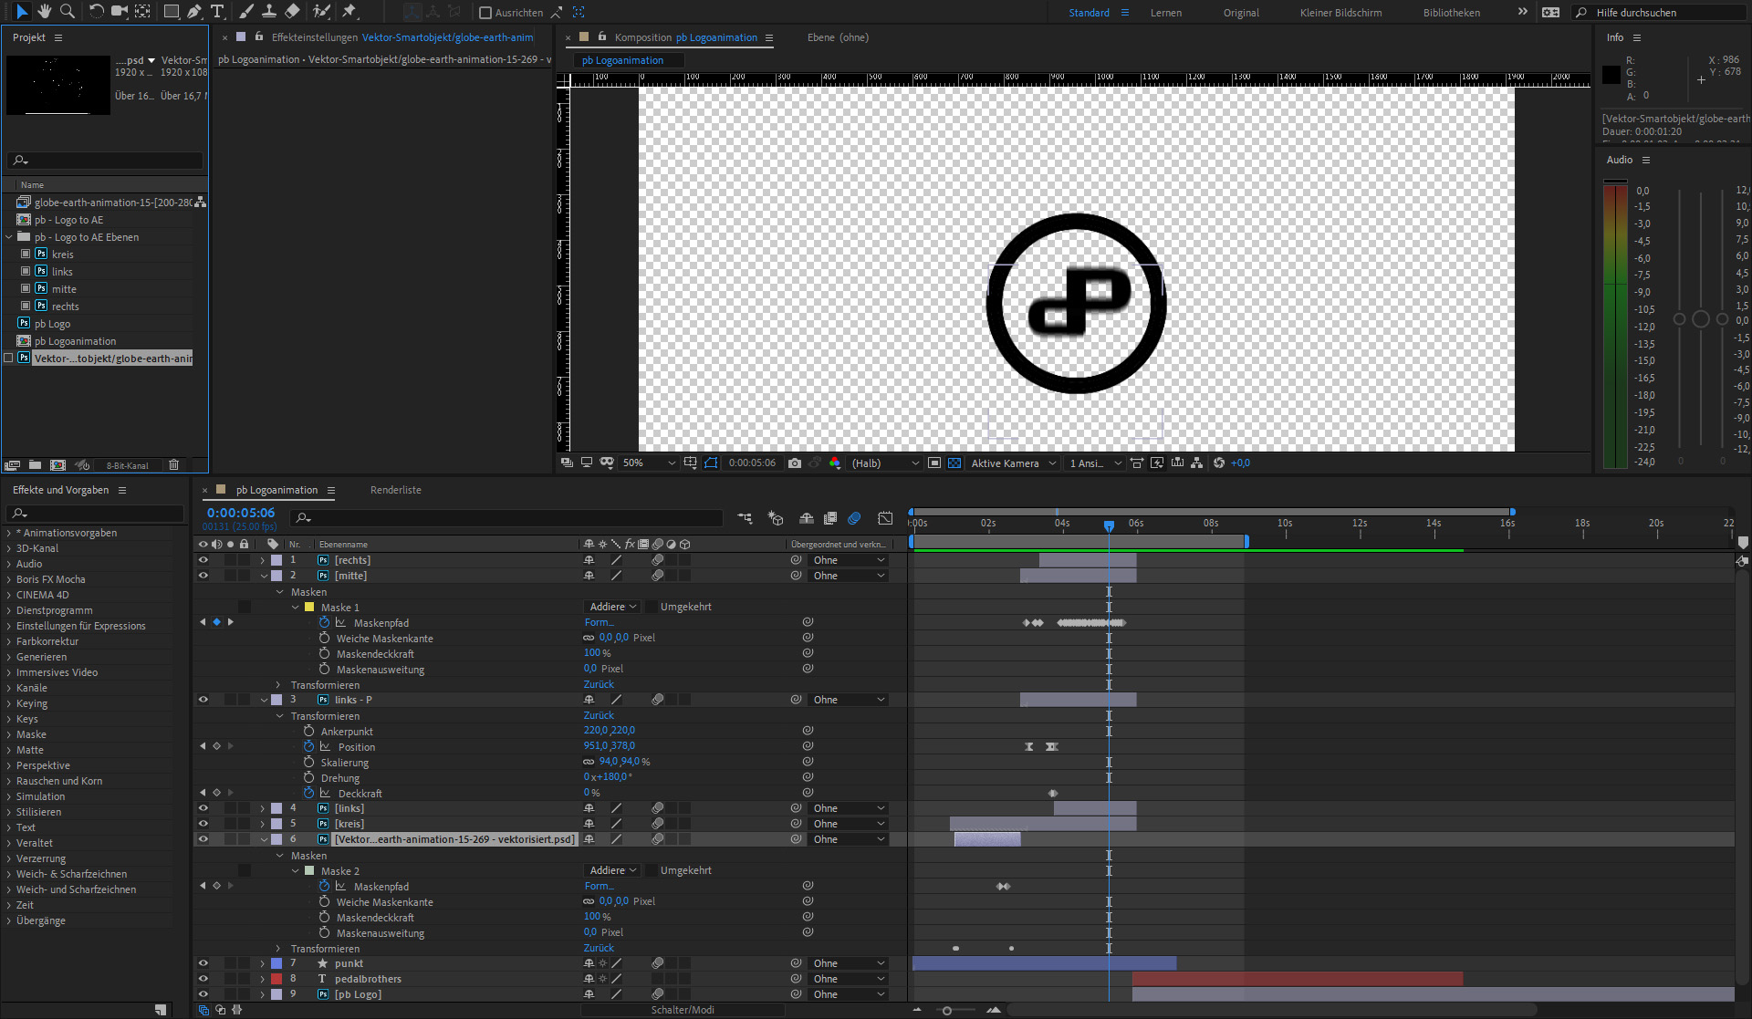1752x1019 pixels.
Task: Select the Puppet Pin tool
Action: tap(349, 12)
